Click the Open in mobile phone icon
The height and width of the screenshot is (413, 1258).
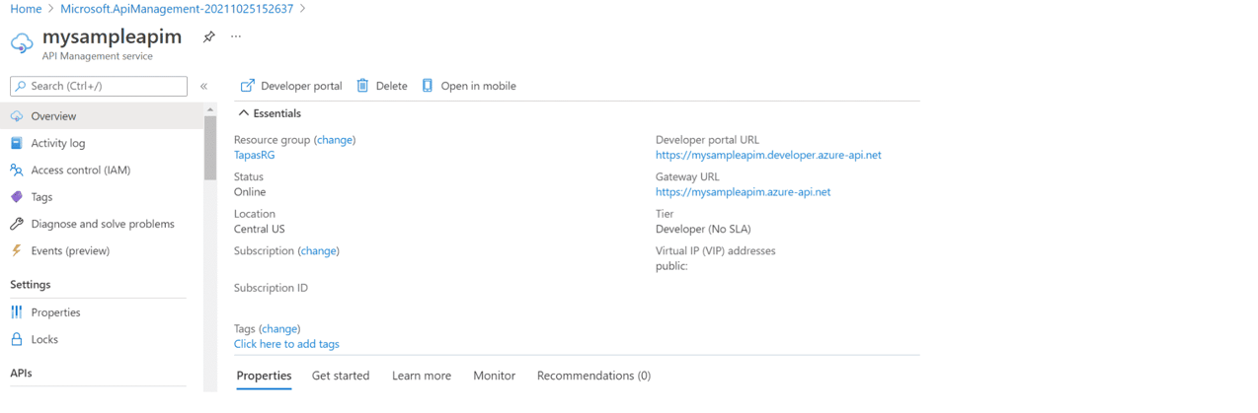pos(428,86)
